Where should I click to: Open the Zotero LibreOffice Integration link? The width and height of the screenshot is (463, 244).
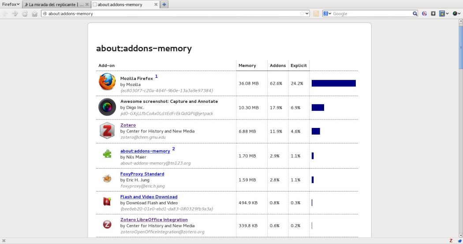point(154,220)
